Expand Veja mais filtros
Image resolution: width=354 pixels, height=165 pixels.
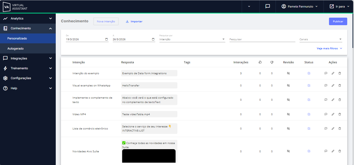point(329,49)
